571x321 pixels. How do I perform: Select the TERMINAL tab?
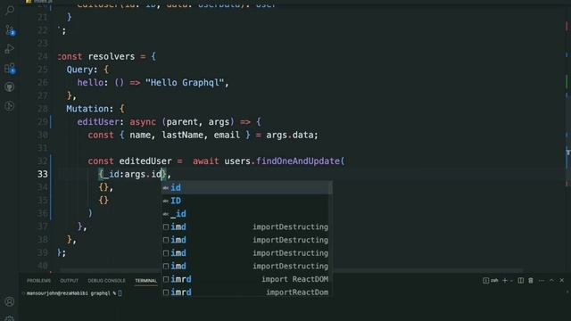pyautogui.click(x=145, y=281)
